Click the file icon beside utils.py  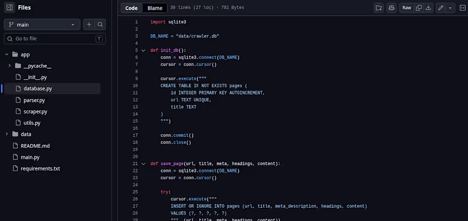(18, 123)
